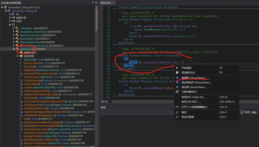This screenshot has width=259, height=147.
Task: Select the BaseLink() : Void @060001AD row
Action: 42,59
